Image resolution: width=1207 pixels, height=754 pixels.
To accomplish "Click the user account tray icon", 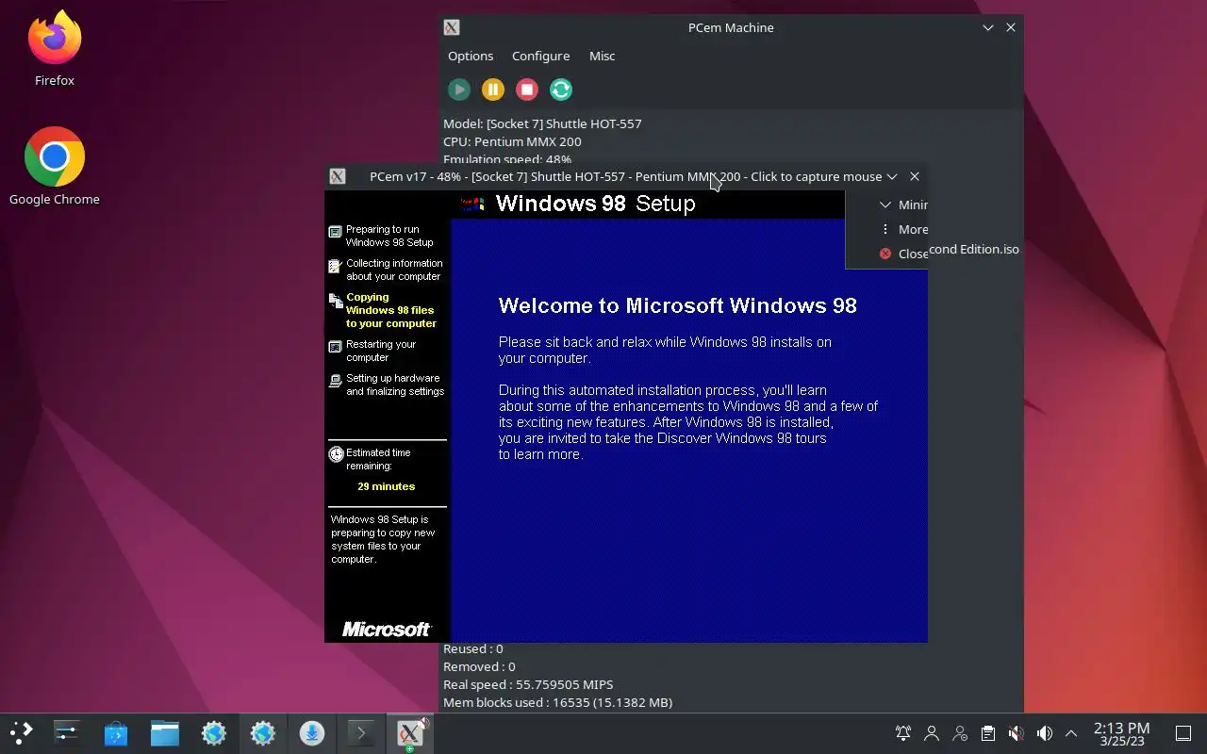I will [x=932, y=733].
